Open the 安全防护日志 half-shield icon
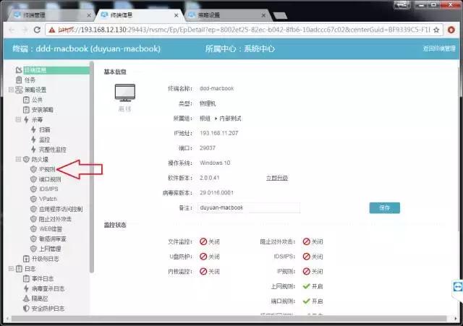 pyautogui.click(x=26, y=309)
